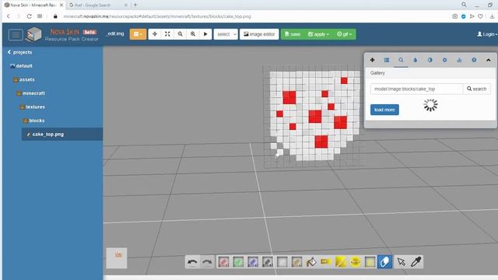Select the yellow ellipse shape tool
498x280 pixels.
tap(355, 262)
